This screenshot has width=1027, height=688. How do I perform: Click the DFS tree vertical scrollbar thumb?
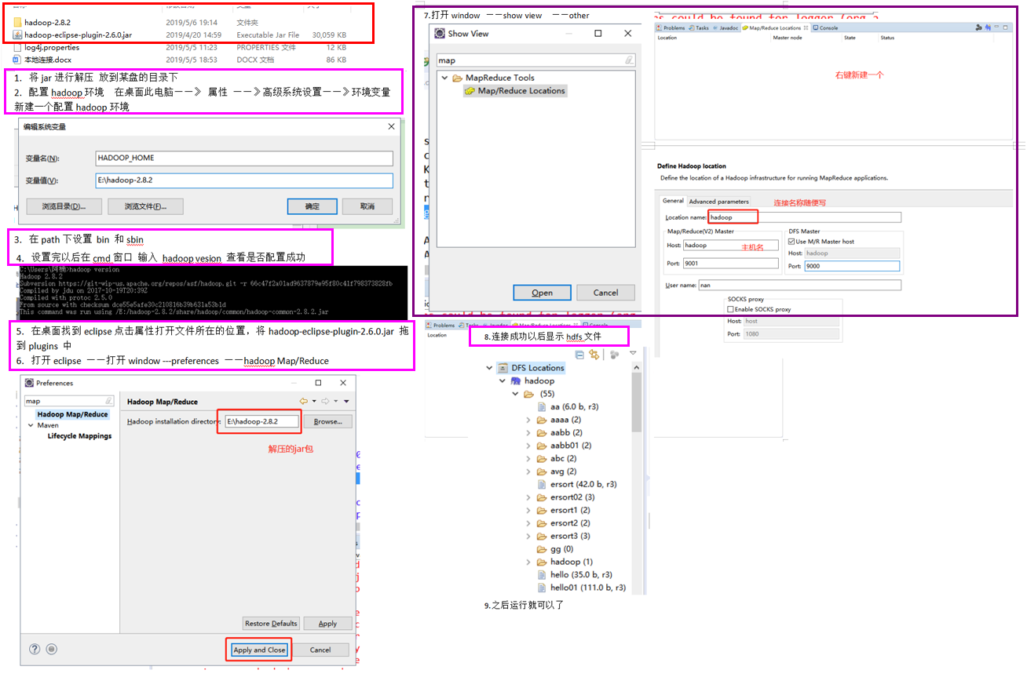637,402
